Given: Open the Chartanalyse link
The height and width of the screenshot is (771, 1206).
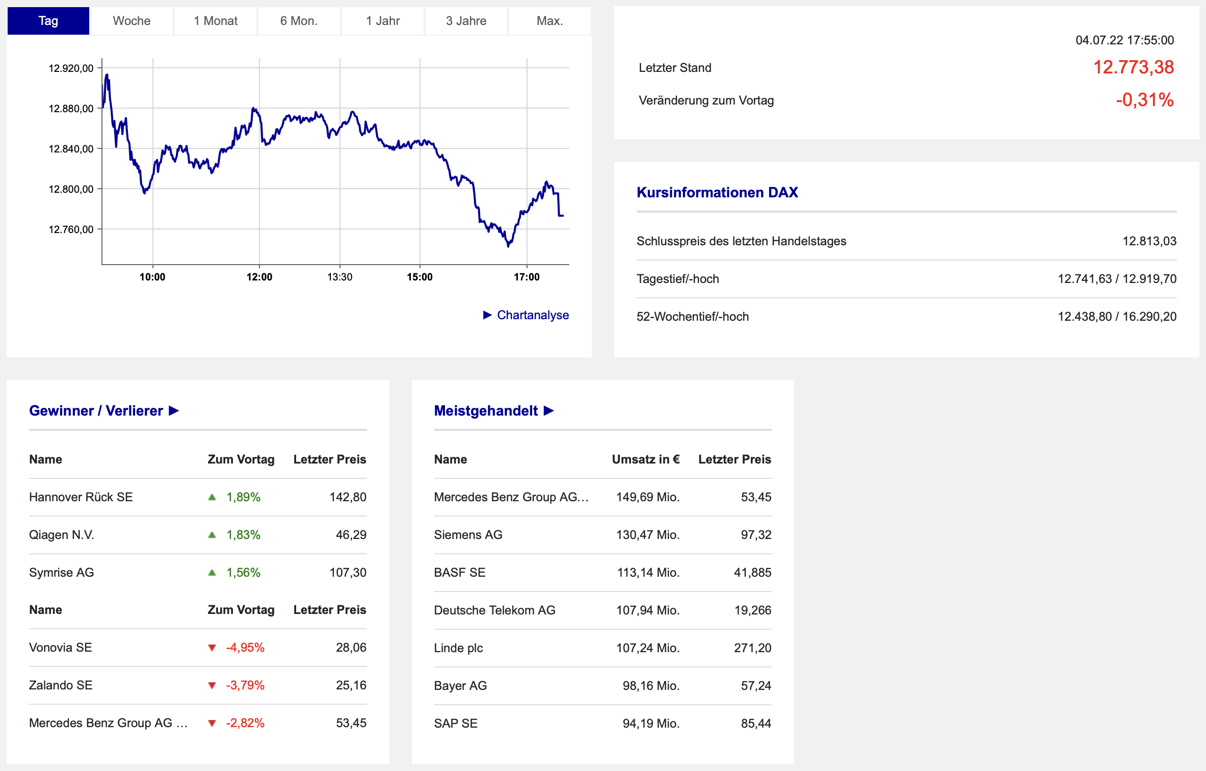Looking at the screenshot, I should [x=533, y=315].
